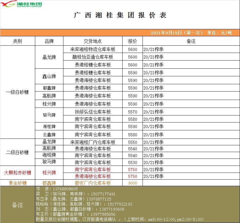The height and width of the screenshot is (223, 240).
Task: Click the 鑫山牌 brand cell
Action: click(49, 76)
